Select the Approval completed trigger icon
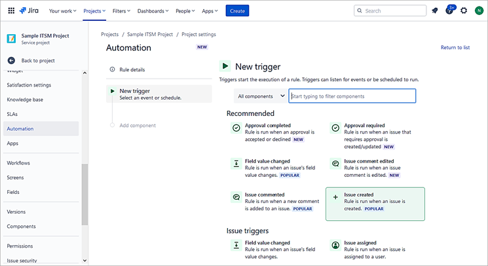 [236, 128]
